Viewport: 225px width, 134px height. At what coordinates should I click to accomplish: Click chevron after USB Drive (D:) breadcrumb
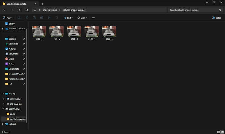pyautogui.click(x=60, y=10)
